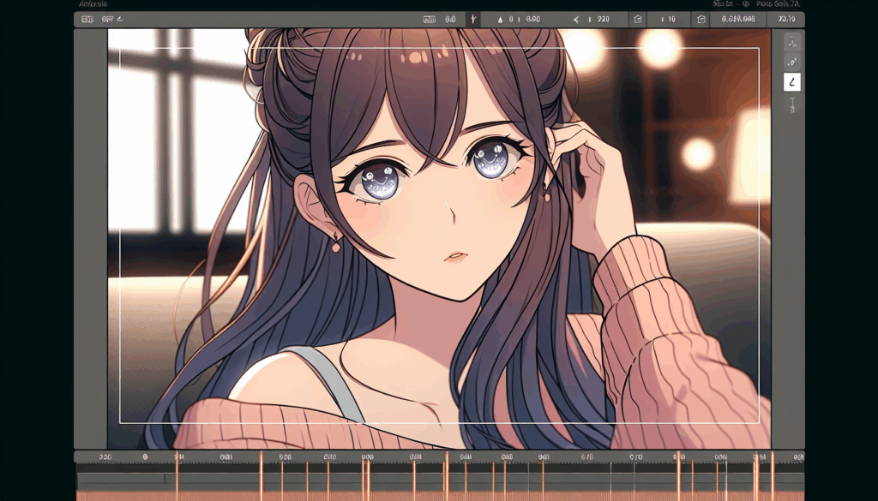The height and width of the screenshot is (501, 878).
Task: Select the top tool in right sidebar
Action: pyautogui.click(x=792, y=41)
